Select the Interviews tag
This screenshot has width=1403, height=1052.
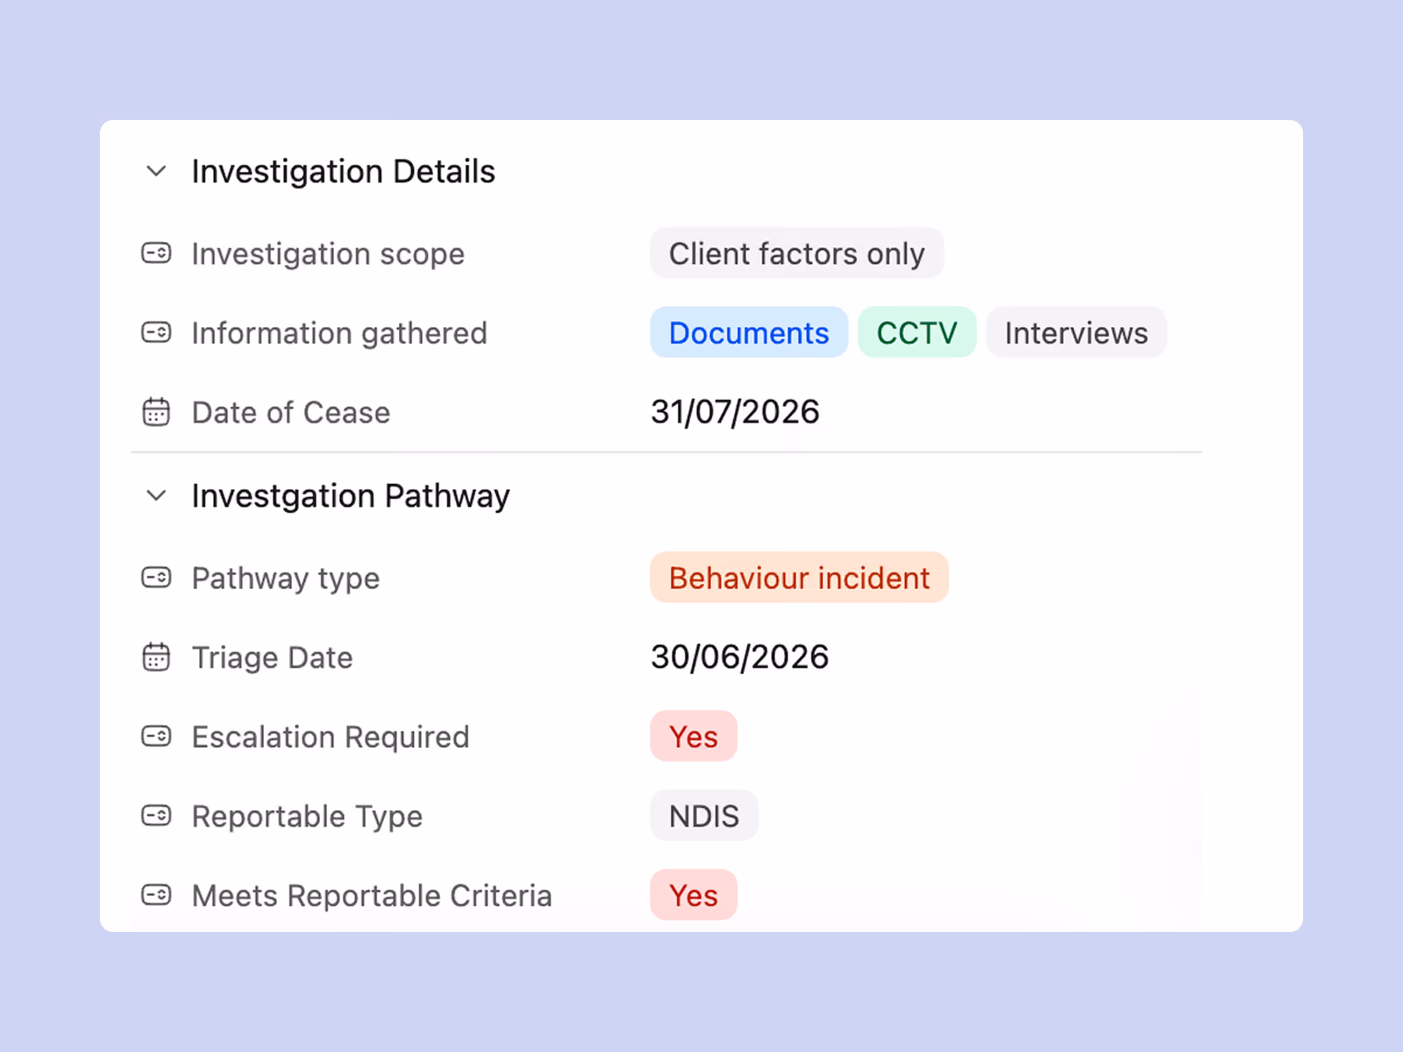tap(1076, 332)
